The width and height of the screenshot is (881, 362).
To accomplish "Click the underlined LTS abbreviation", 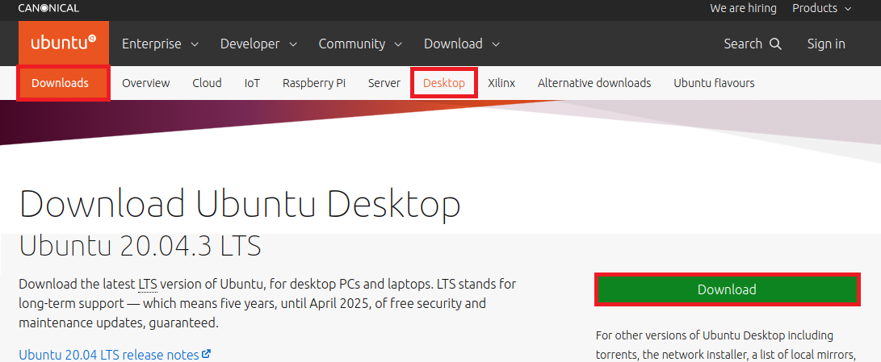I will coord(148,284).
